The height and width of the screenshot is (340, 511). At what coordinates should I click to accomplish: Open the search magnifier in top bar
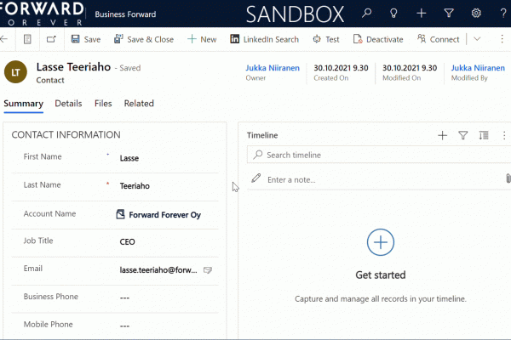pos(366,14)
